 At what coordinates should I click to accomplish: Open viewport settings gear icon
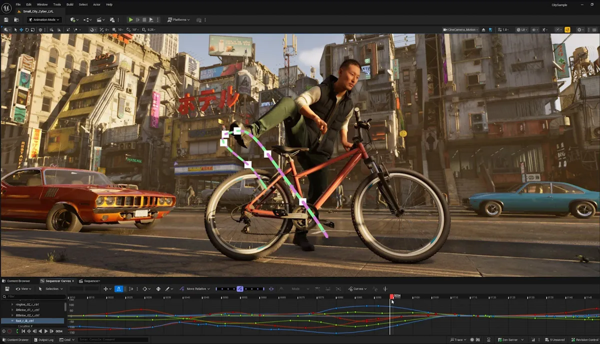[580, 29]
